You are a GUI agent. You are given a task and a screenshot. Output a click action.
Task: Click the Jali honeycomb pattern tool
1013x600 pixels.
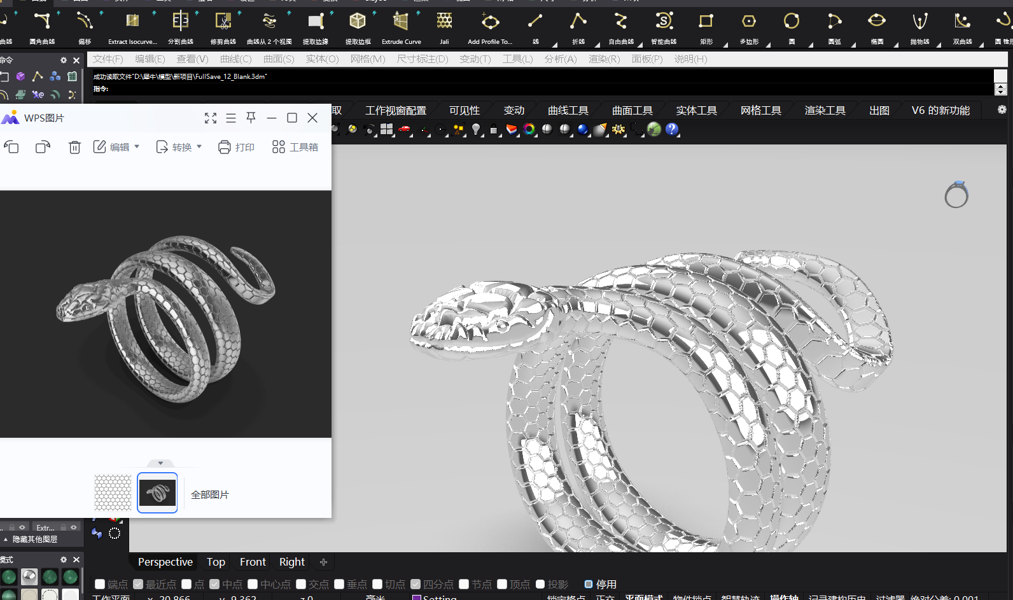click(x=444, y=22)
